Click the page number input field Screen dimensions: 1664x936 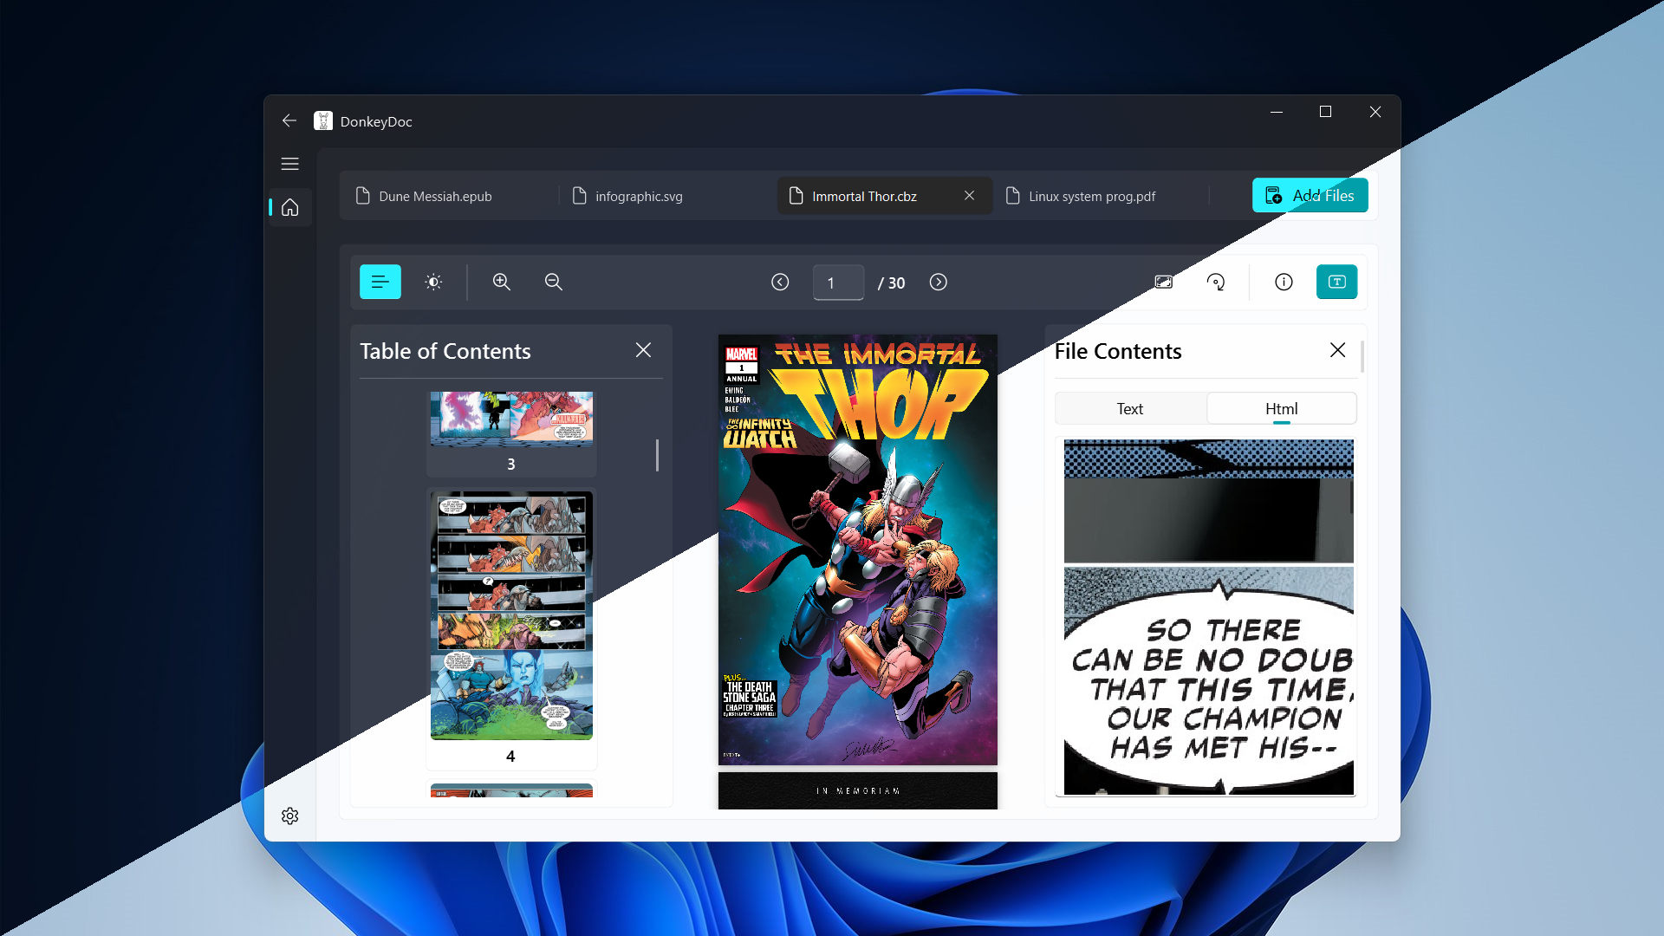point(837,283)
